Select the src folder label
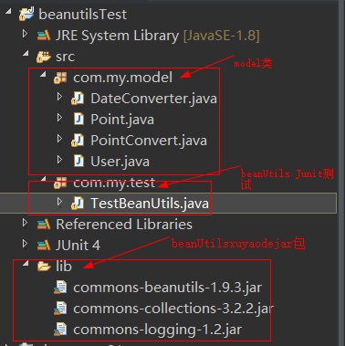Screen dimensions: 345x346 click(65, 57)
